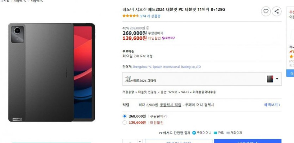Open seller Zhengzhou YC Epoach link
Viewport: 294px width, 143px height.
tap(167, 67)
